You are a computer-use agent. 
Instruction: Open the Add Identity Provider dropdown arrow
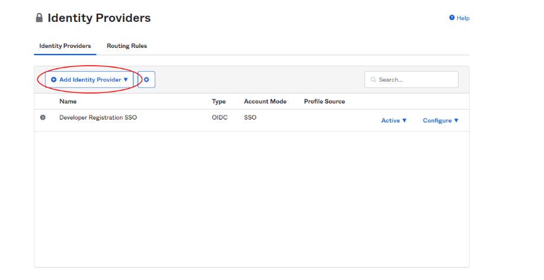pyautogui.click(x=126, y=79)
